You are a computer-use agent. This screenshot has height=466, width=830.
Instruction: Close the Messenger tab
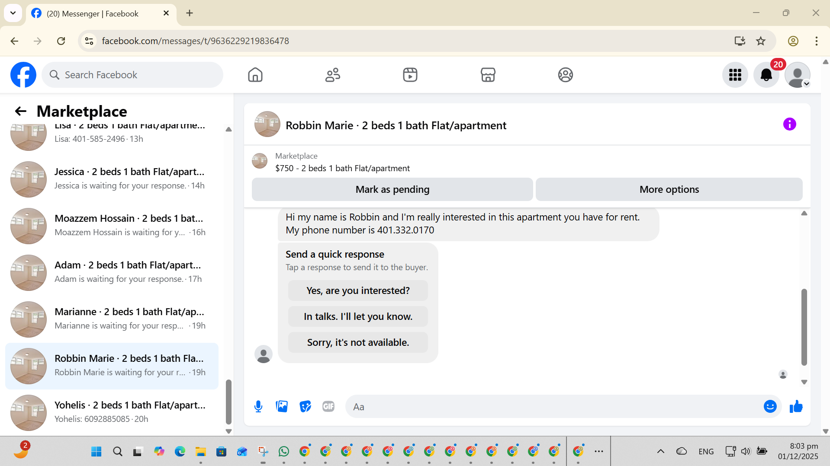[166, 13]
